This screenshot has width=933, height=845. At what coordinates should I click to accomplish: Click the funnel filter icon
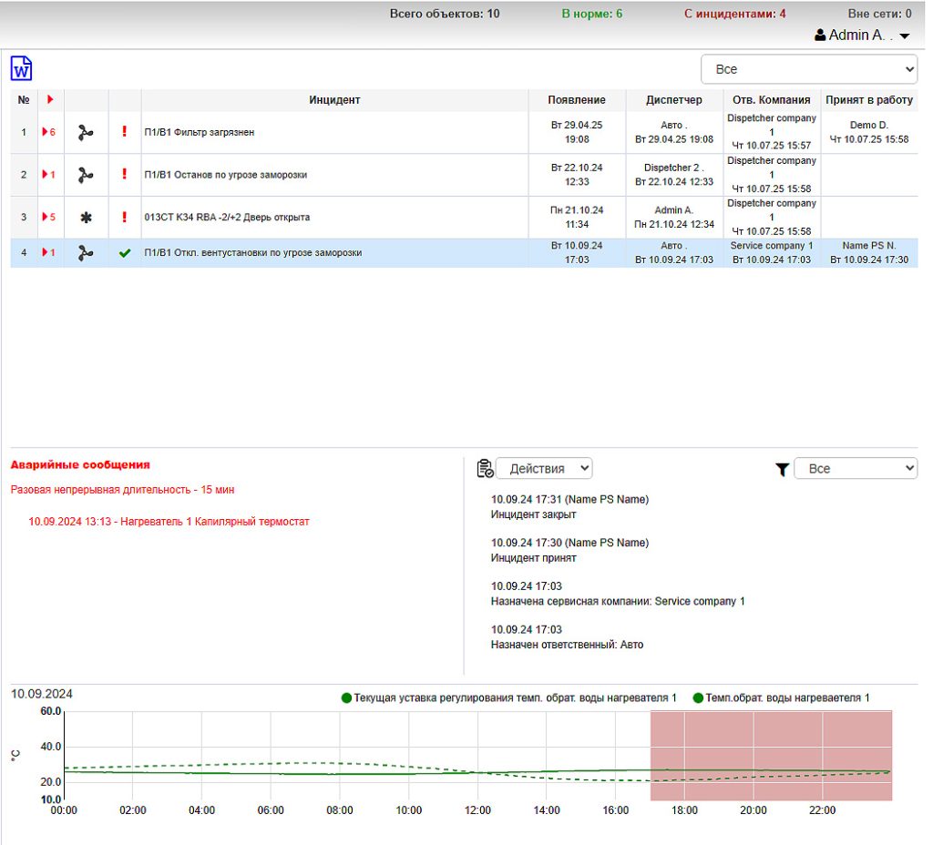[x=782, y=469]
